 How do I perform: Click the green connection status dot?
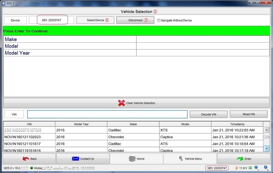tap(32, 168)
